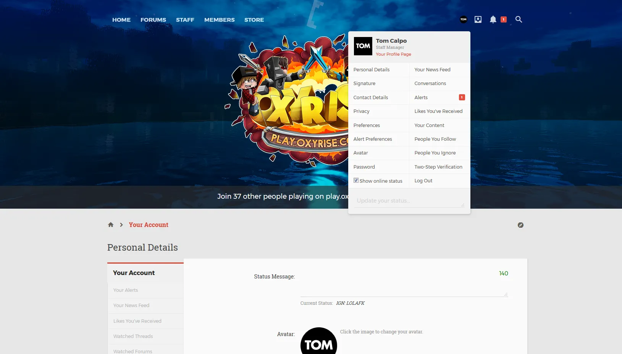
Task: Toggle the Show online status checkbox
Action: click(x=356, y=180)
